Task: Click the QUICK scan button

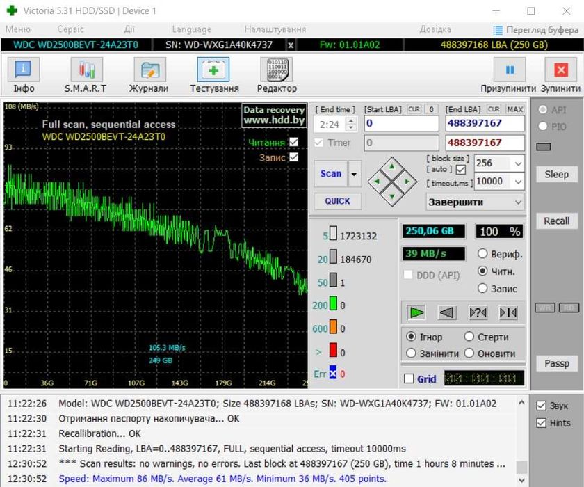Action: (337, 201)
